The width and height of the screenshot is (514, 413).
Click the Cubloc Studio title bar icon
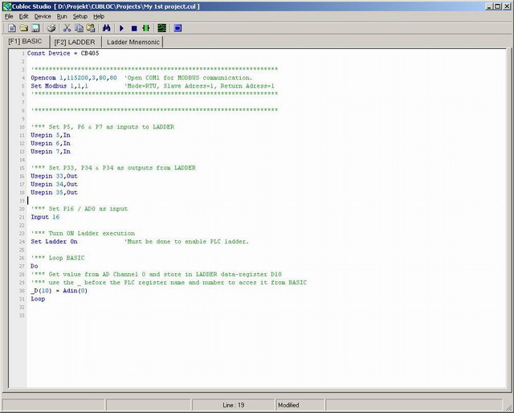click(6, 6)
